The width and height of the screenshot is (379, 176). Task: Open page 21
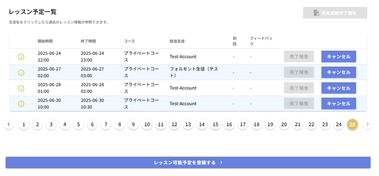click(x=297, y=124)
